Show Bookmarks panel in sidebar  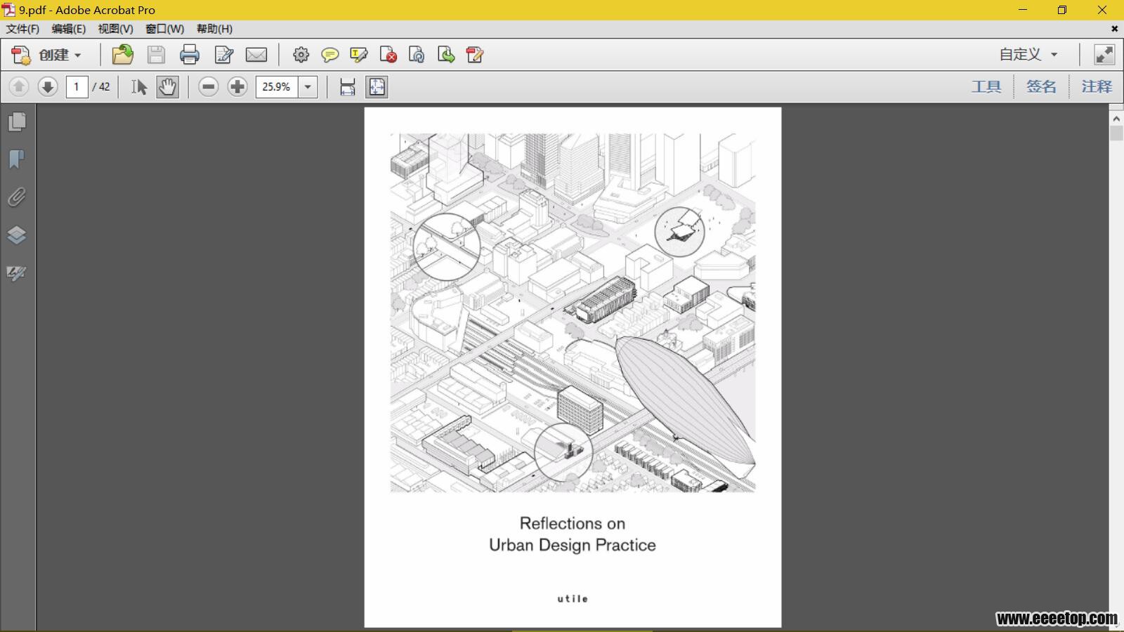point(17,159)
